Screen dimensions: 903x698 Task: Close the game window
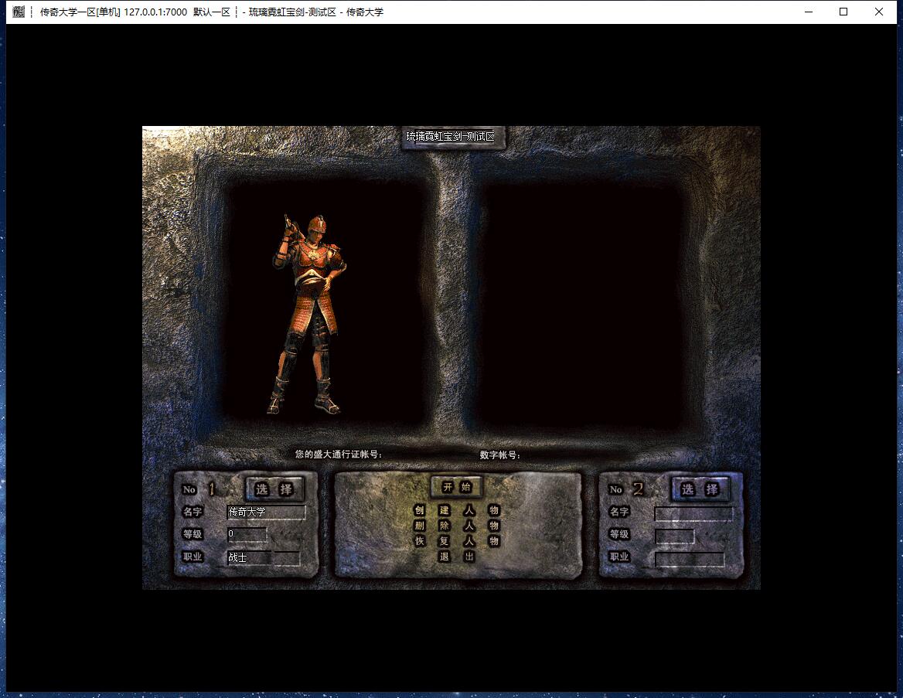pyautogui.click(x=879, y=12)
